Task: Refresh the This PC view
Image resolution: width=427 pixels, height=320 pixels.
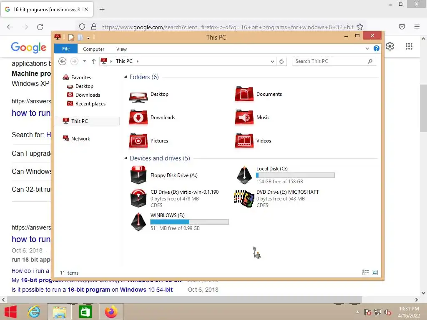Action: 281,62
